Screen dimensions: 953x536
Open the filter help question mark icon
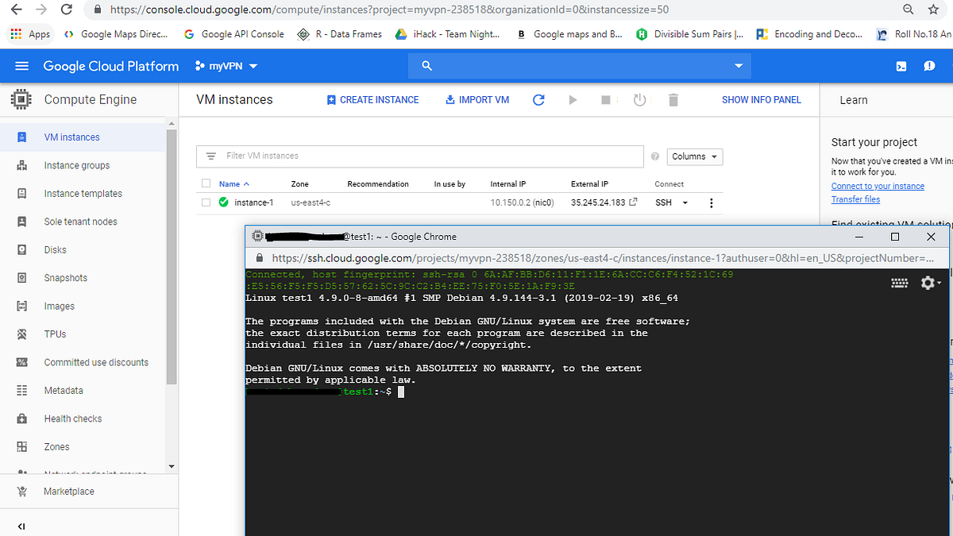(655, 156)
